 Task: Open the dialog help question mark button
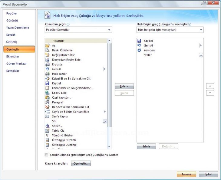click(204, 2)
